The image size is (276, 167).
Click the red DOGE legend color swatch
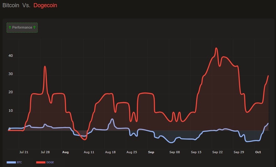(41, 162)
